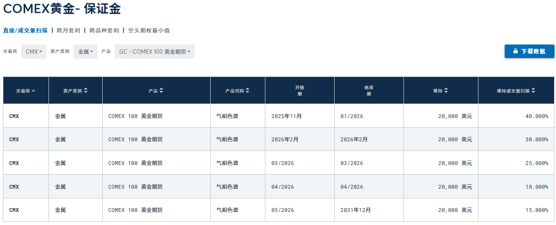
Task: Open the GC - COMEX 100 黄金期货 dropdown
Action: pos(154,52)
